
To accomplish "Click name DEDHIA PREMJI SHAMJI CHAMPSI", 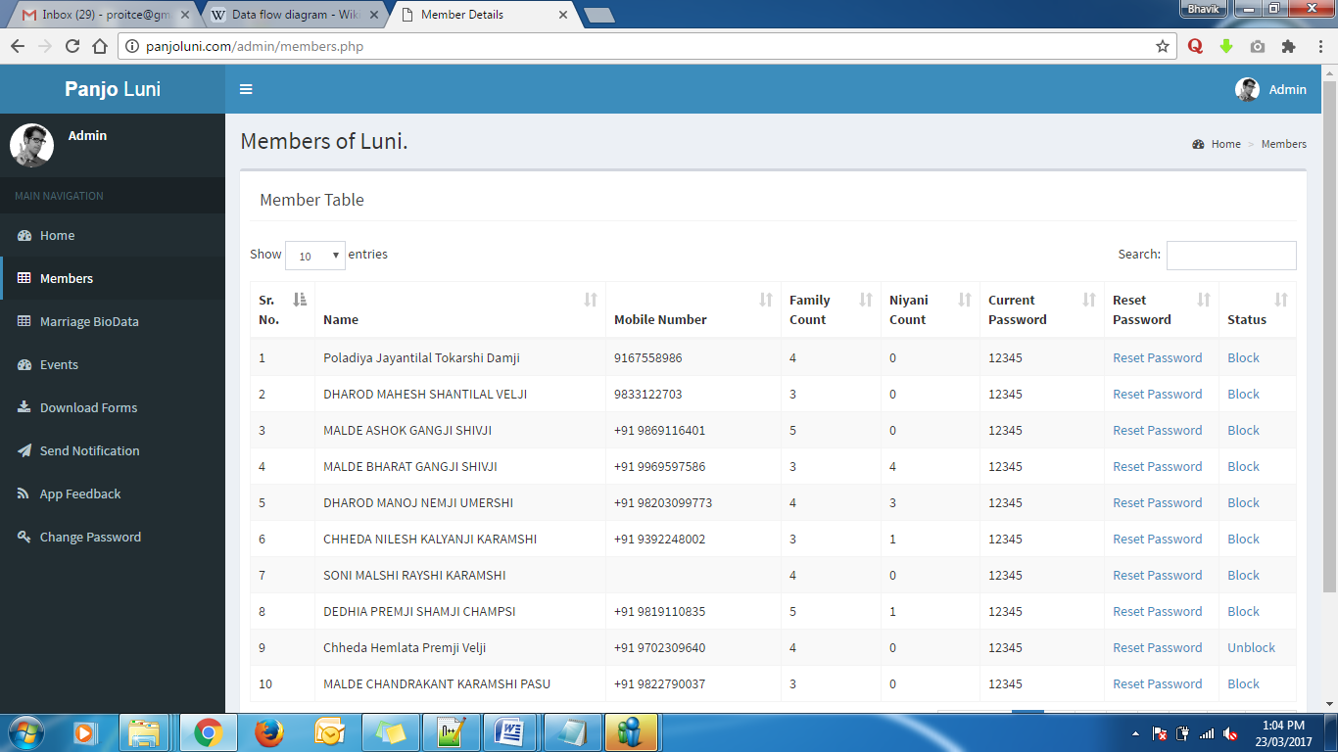I will pos(419,611).
